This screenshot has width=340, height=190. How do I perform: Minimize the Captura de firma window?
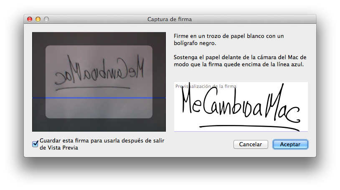coord(38,19)
